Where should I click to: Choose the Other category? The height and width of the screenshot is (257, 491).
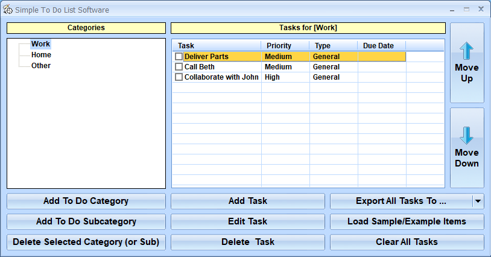click(41, 66)
